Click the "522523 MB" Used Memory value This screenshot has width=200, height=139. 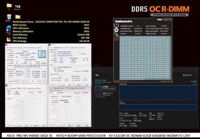(83, 35)
